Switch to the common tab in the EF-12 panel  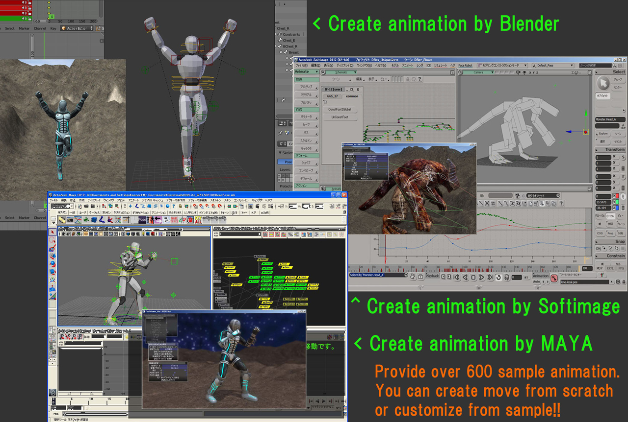352,96
